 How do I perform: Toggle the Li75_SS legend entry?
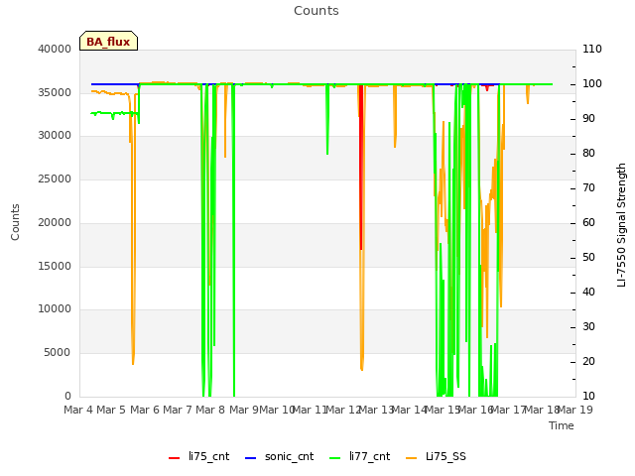click(437, 456)
